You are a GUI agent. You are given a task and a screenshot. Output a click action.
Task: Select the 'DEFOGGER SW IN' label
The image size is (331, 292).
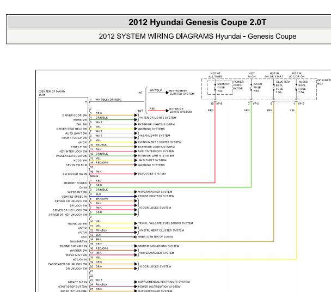click(x=75, y=174)
